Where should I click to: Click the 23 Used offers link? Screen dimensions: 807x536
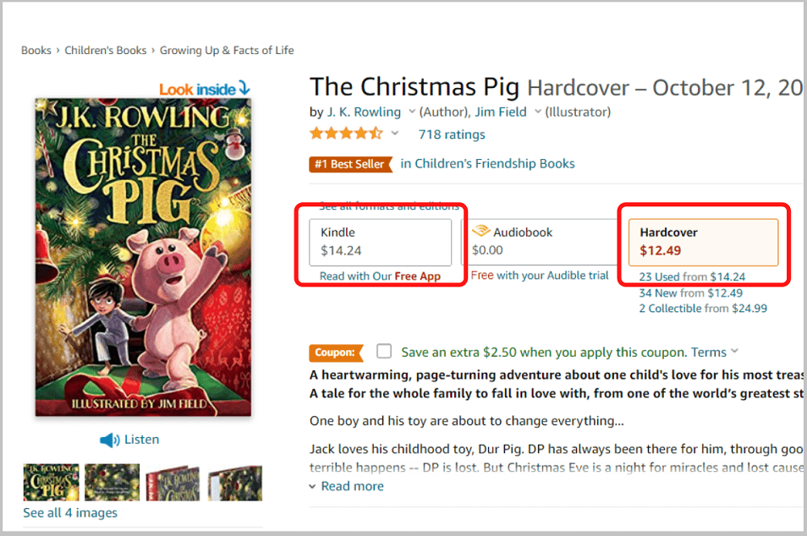[x=658, y=276]
